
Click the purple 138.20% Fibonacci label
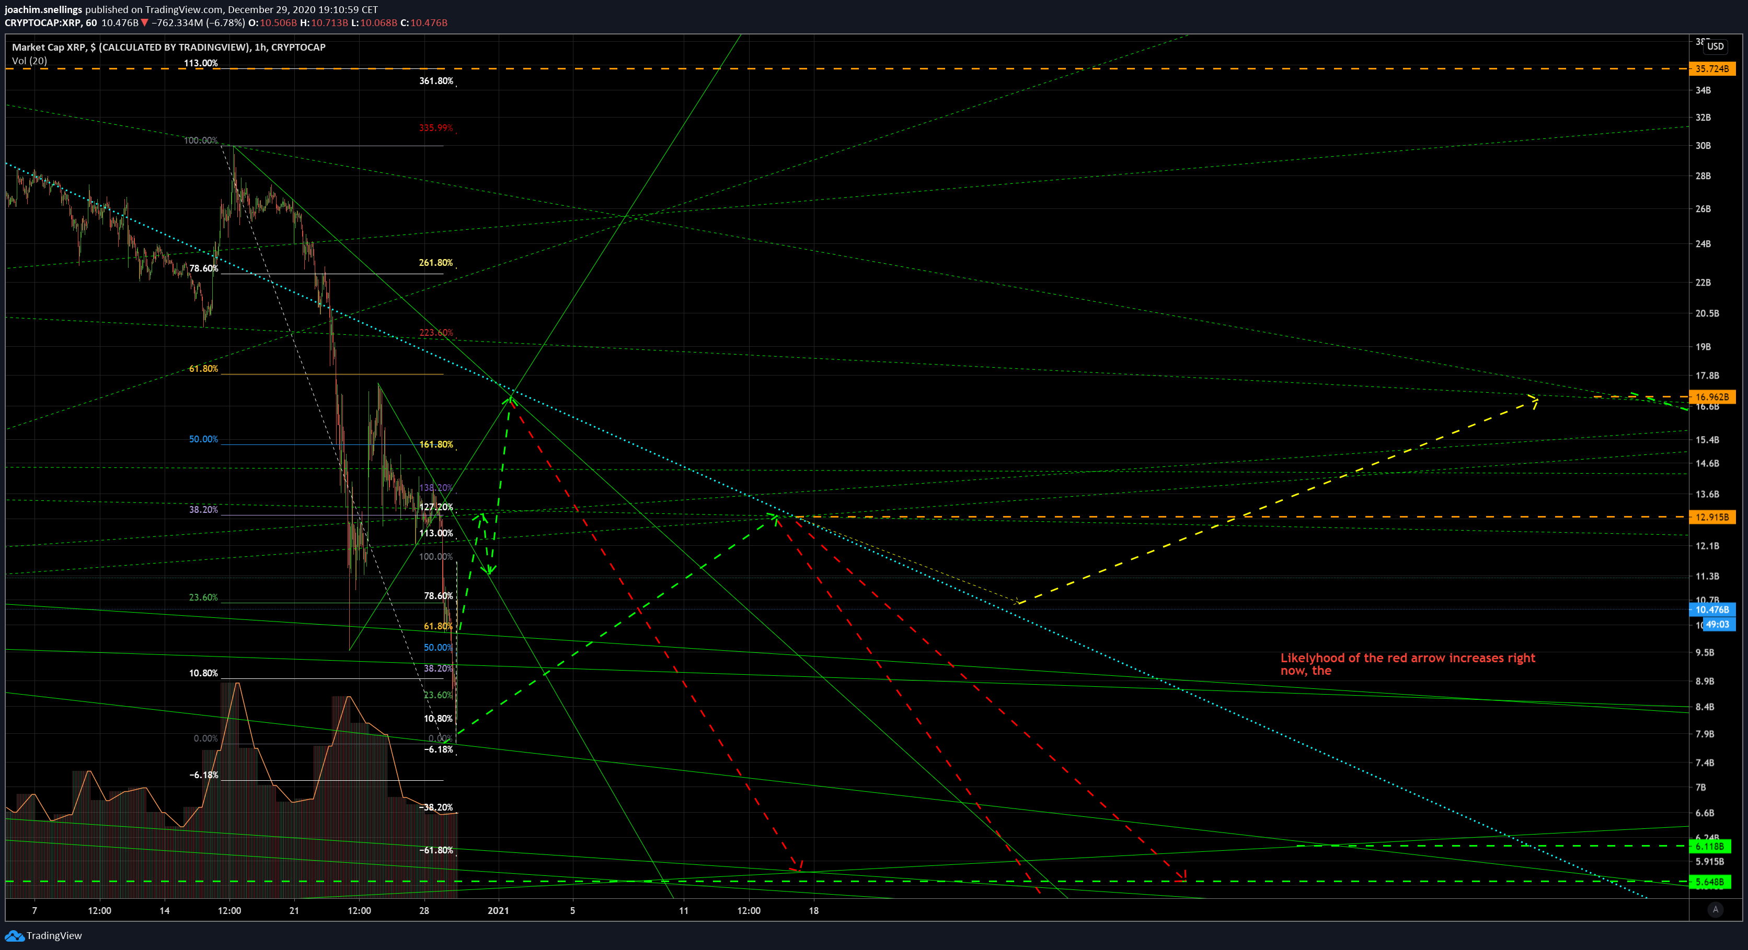tap(435, 488)
